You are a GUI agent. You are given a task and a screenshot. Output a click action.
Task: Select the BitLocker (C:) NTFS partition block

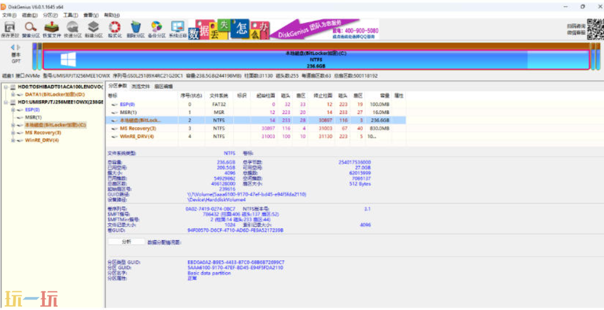click(x=316, y=60)
